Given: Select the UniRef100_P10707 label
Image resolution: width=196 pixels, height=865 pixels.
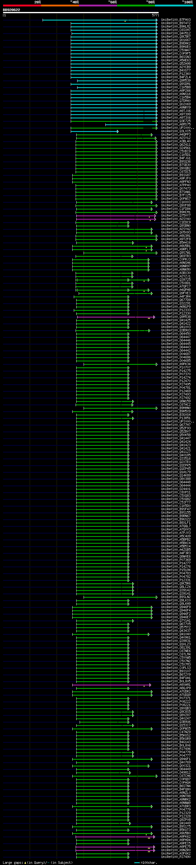Looking at the screenshot, I should click(x=176, y=368).
